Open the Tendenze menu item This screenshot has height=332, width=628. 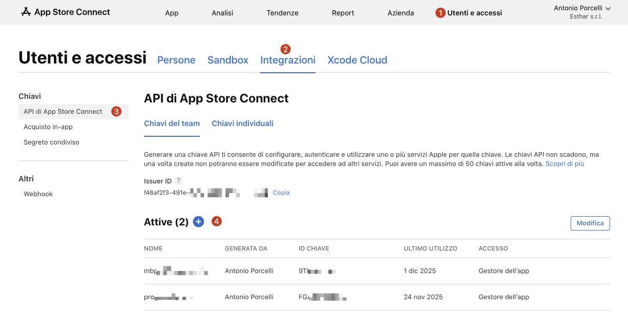(282, 12)
